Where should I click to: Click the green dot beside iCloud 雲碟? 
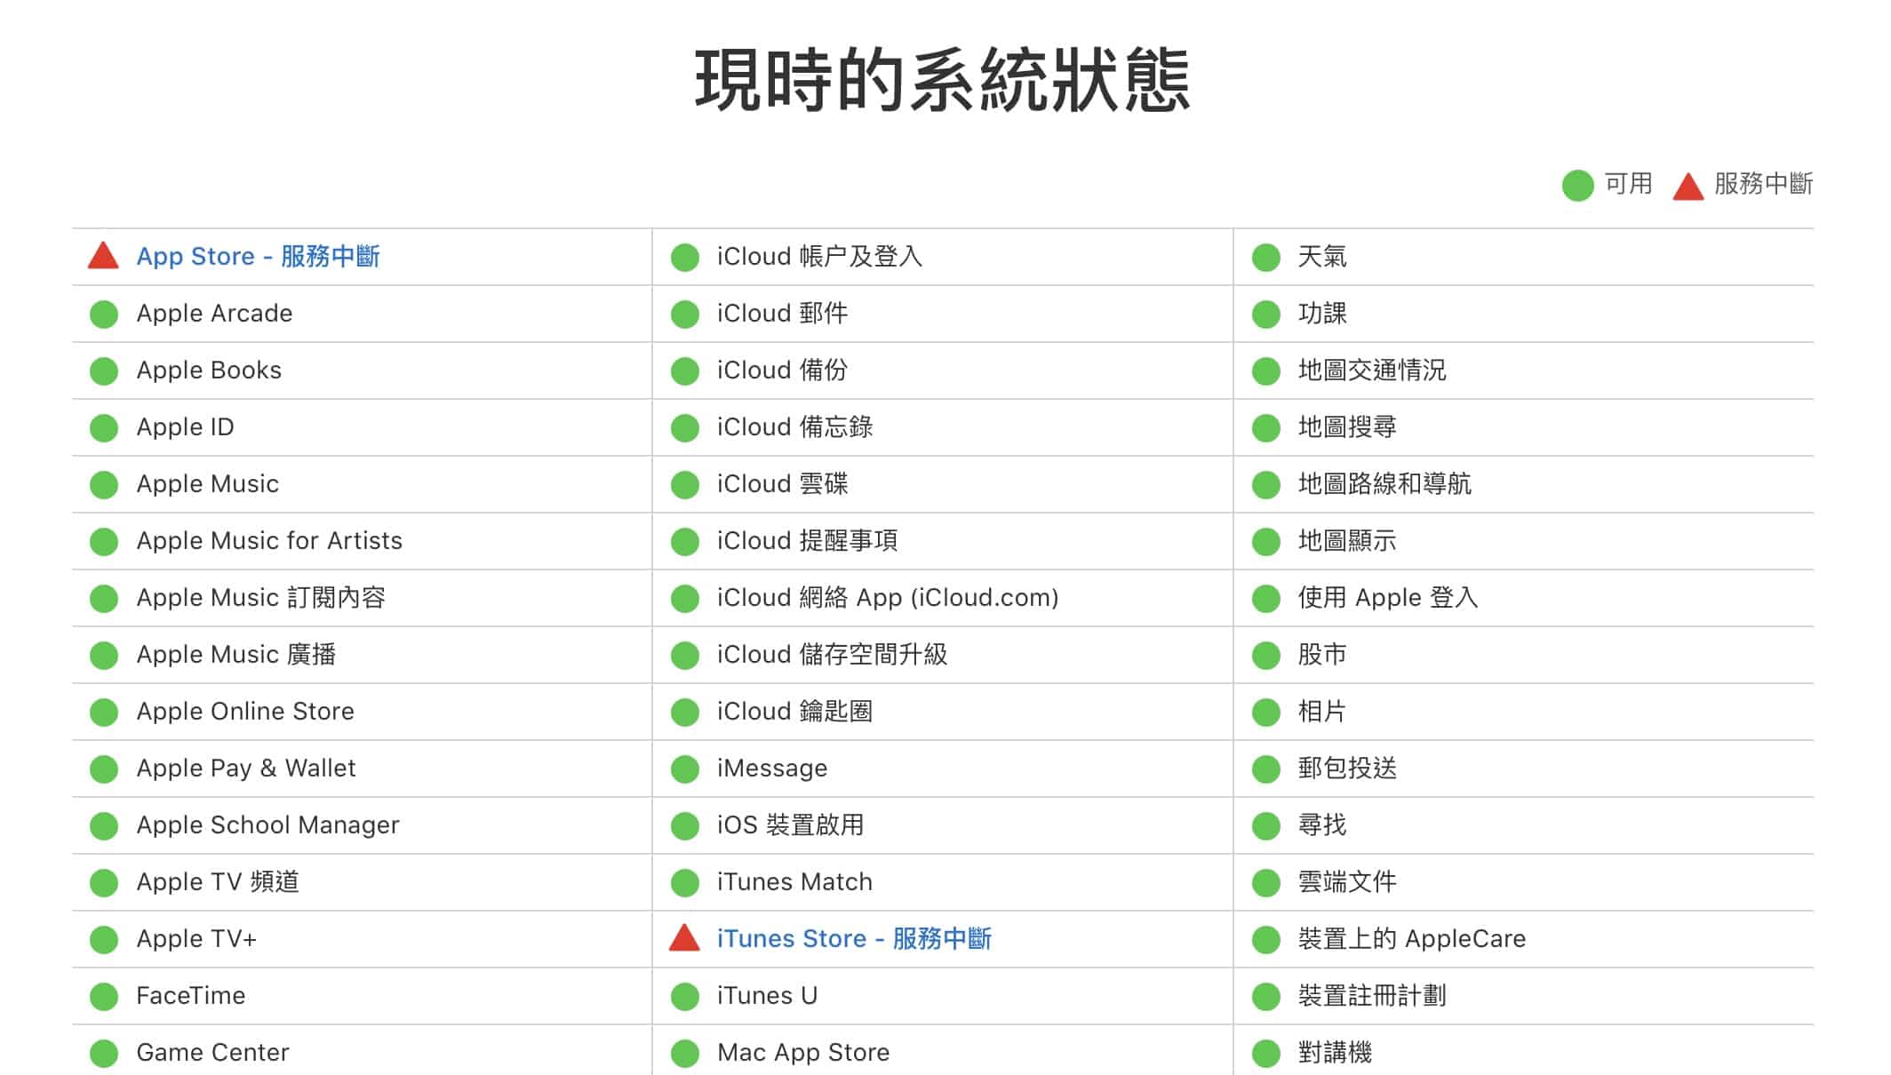tap(685, 485)
